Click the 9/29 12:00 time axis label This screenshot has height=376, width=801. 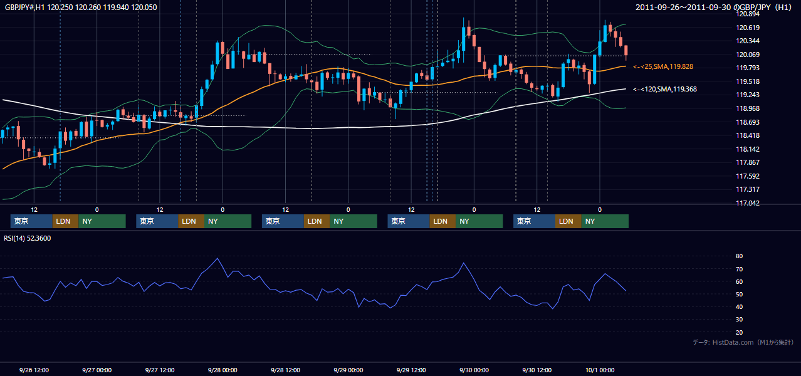pyautogui.click(x=411, y=370)
